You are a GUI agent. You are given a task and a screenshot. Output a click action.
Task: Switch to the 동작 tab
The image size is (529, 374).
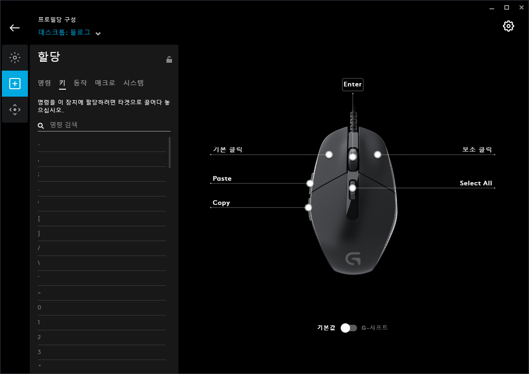pos(80,83)
